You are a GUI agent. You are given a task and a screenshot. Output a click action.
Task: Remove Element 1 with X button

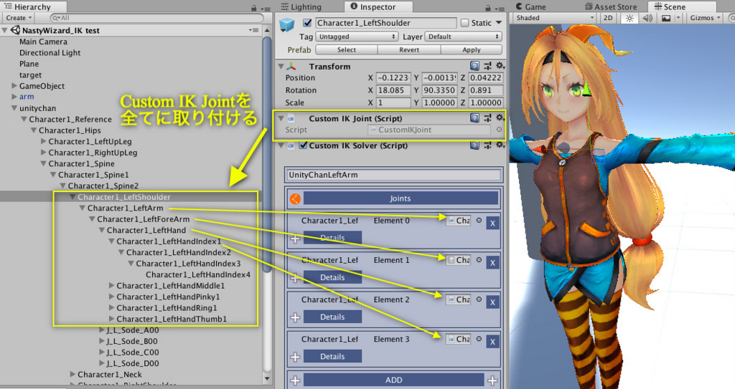pos(492,263)
